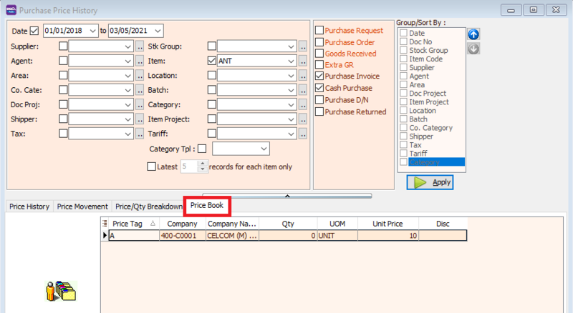Open the Item lookup ellipsis button
Viewport: 573px width, 313px height.
coord(303,61)
